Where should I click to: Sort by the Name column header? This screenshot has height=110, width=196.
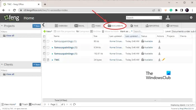coord(57,36)
